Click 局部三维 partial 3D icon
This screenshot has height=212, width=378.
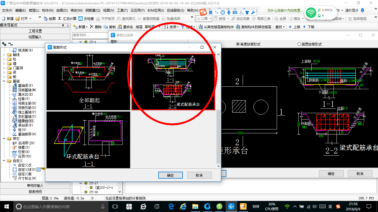253,18
